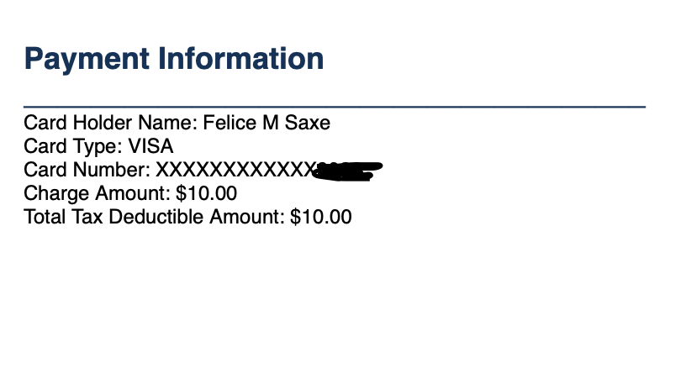Image resolution: width=686 pixels, height=368 pixels.
Task: Click the Payment Information heading
Action: (174, 59)
